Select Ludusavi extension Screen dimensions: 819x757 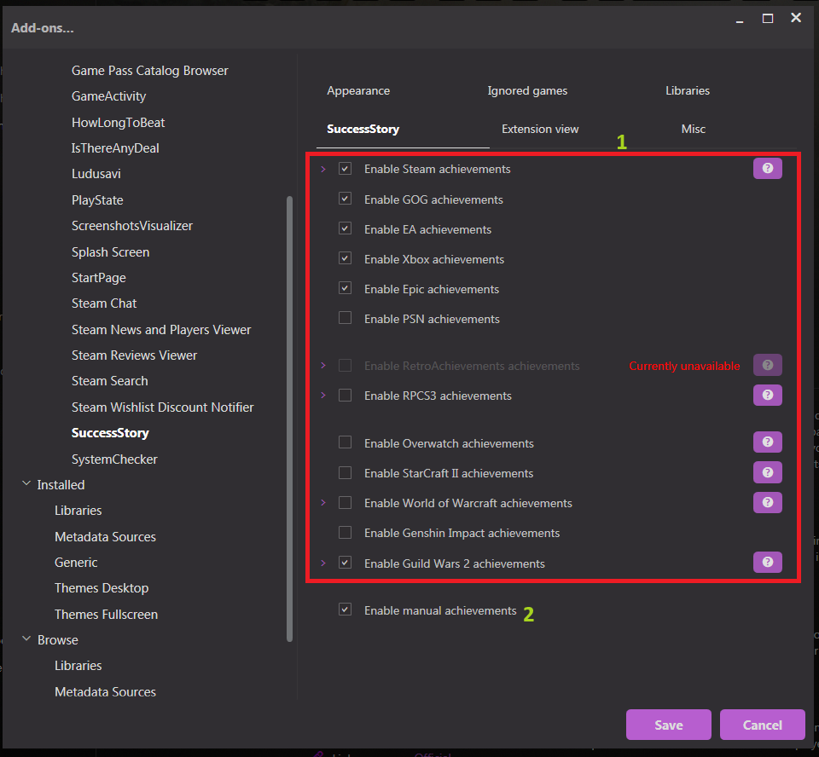(x=96, y=174)
